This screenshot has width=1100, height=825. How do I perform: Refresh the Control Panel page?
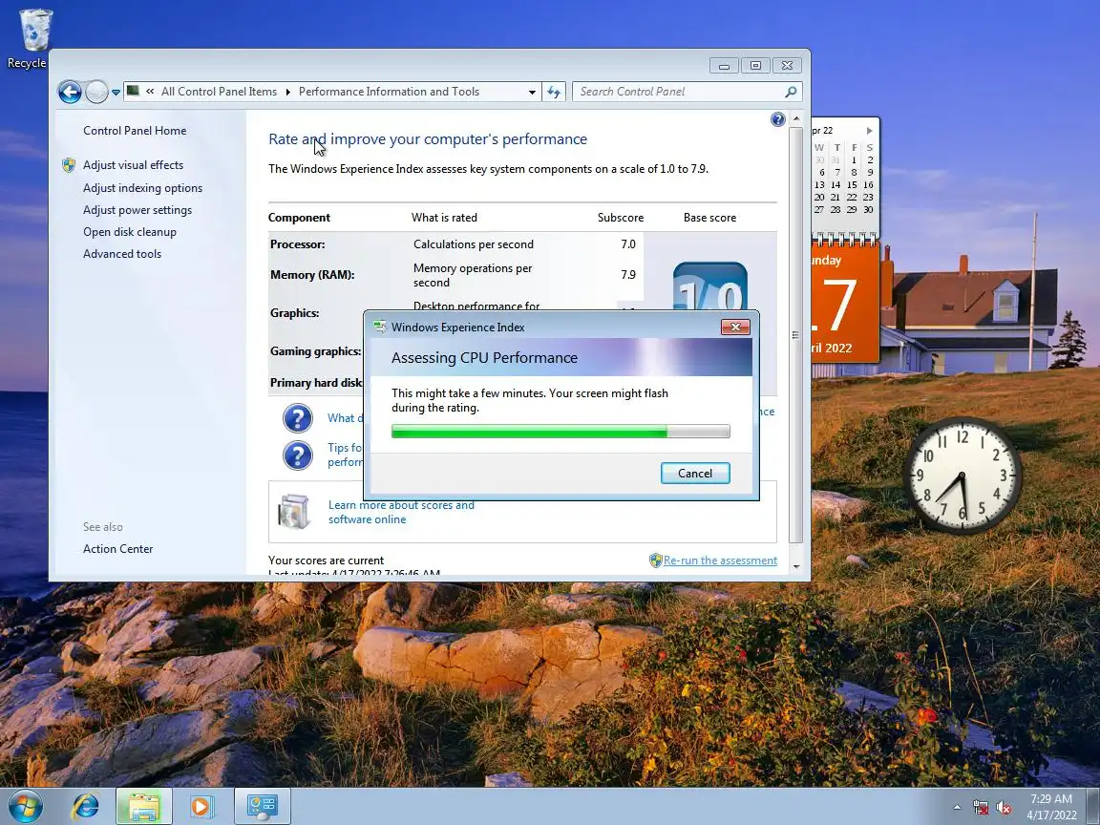tap(554, 92)
